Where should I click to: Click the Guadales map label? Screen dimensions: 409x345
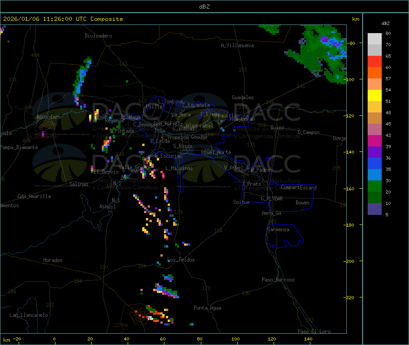tap(243, 97)
